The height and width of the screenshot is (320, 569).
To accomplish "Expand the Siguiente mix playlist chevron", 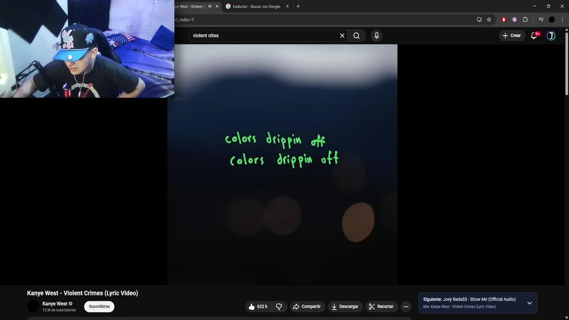I will coord(529,303).
